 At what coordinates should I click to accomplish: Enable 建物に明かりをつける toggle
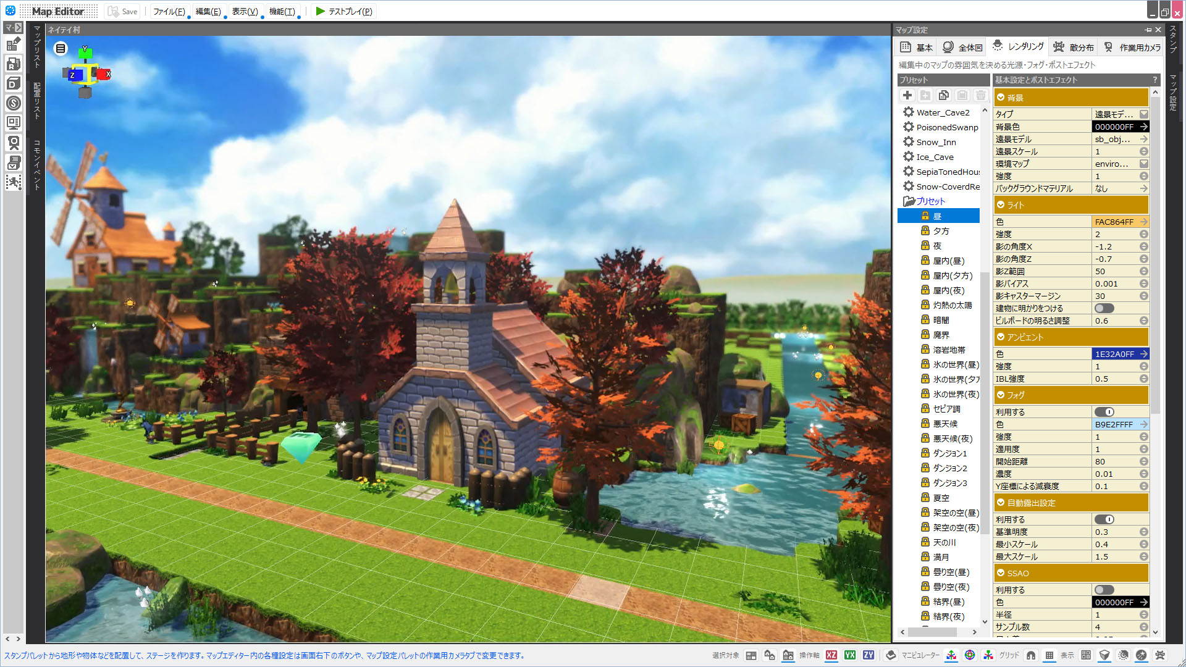tap(1104, 308)
